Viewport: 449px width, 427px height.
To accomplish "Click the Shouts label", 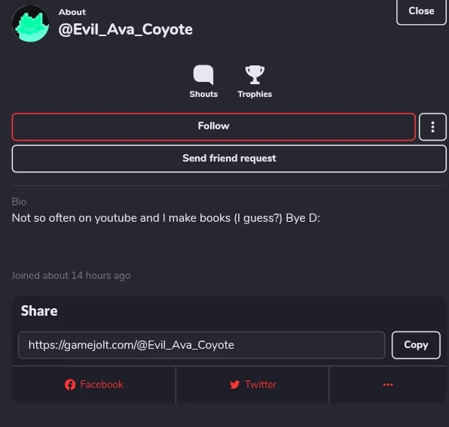I will (x=203, y=94).
